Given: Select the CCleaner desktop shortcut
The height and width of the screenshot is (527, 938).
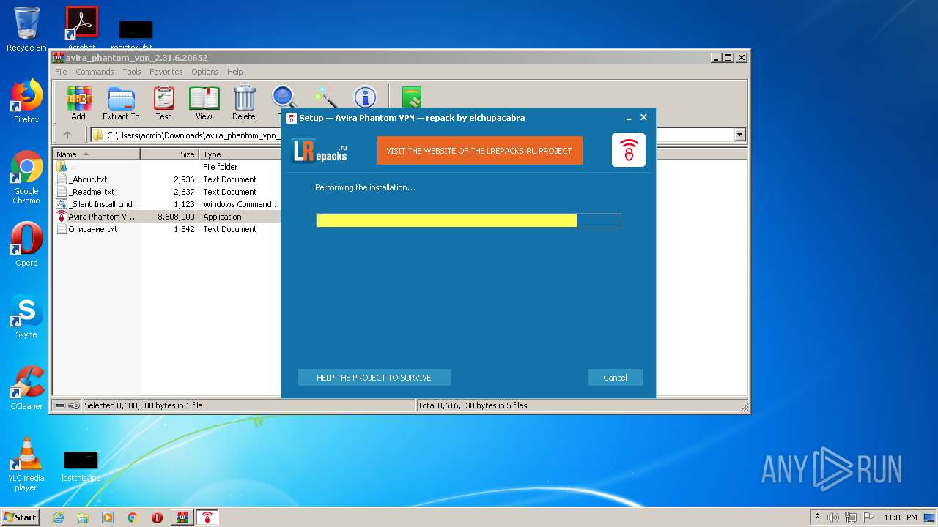Looking at the screenshot, I should [x=26, y=388].
